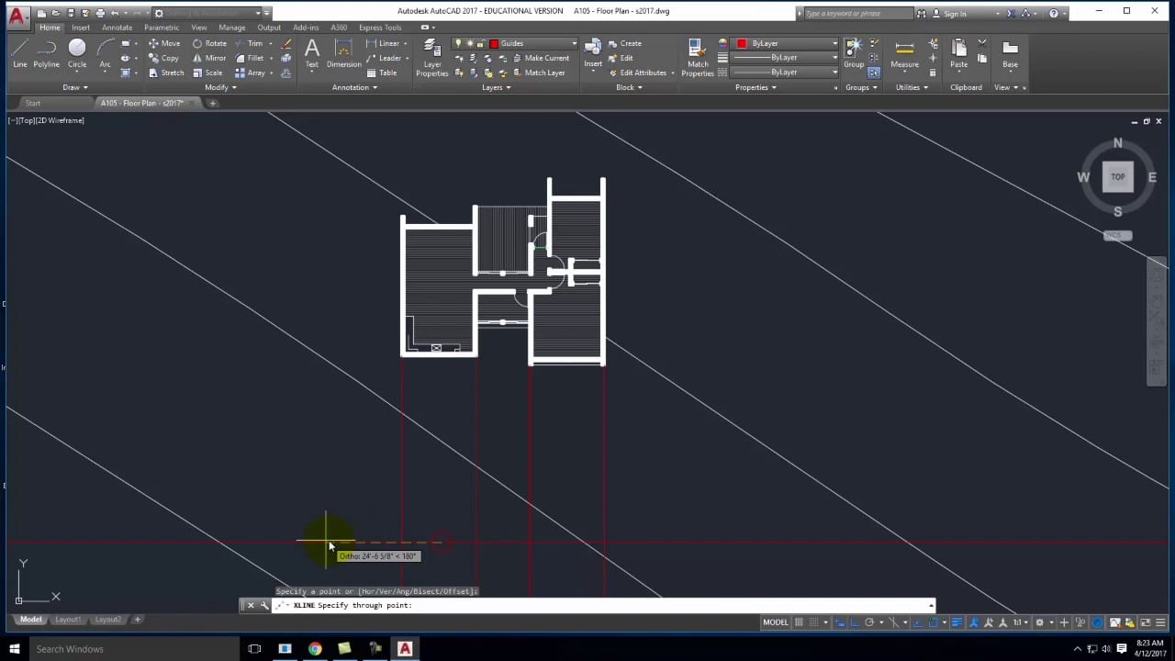Viewport: 1175px width, 661px height.
Task: Click the Rotate tool
Action: pyautogui.click(x=215, y=43)
